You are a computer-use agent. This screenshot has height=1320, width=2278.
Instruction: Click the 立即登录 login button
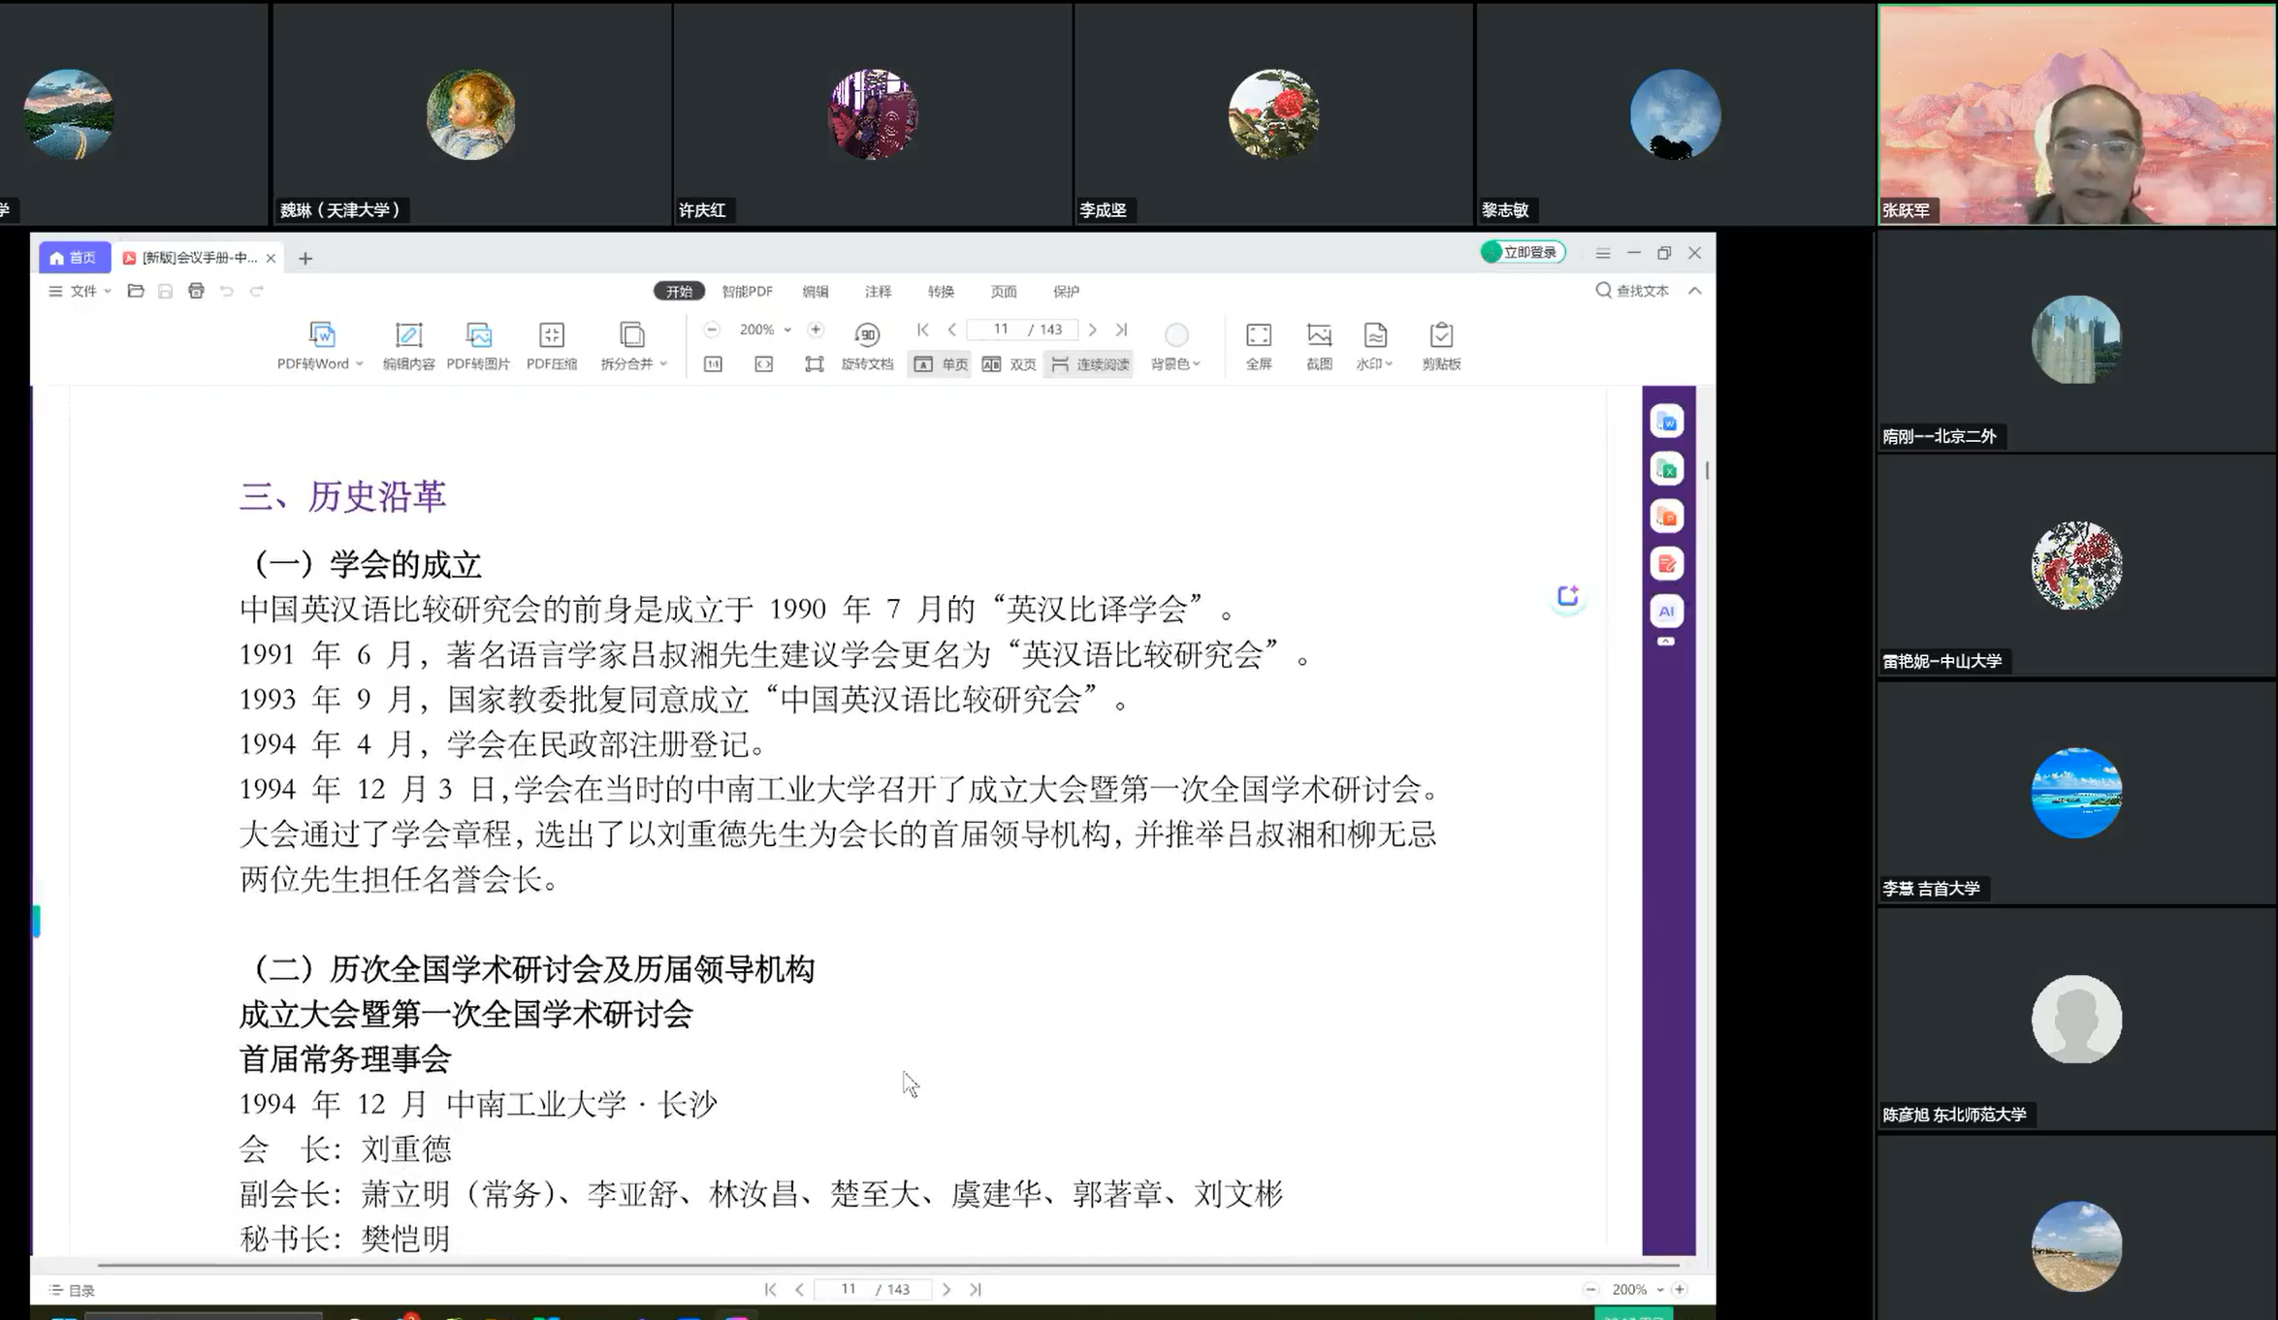1524,253
